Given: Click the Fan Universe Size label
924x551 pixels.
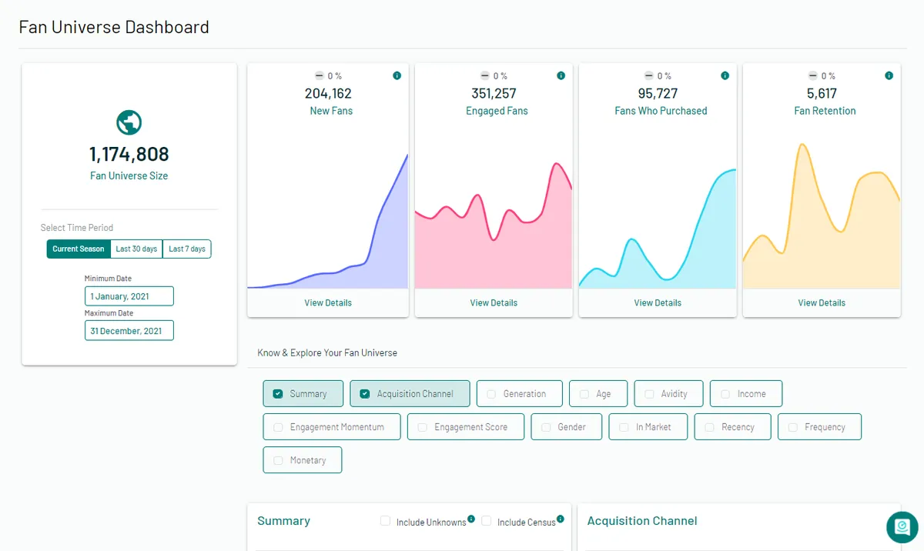Looking at the screenshot, I should click(129, 175).
